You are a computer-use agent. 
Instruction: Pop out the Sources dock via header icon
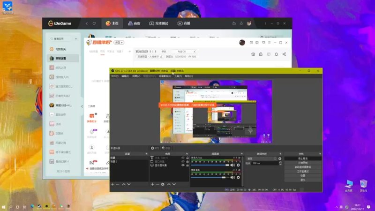[187, 154]
